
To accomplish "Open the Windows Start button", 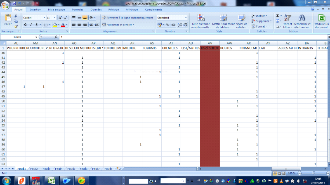I will (x=6, y=180).
